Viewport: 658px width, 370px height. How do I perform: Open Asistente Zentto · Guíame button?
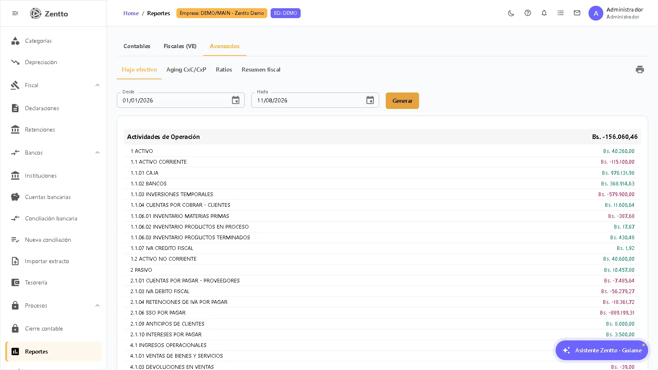[602, 350]
